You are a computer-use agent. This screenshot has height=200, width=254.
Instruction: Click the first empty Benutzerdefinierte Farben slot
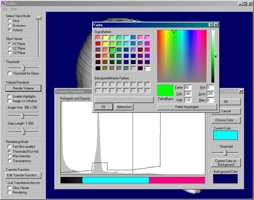pyautogui.click(x=98, y=84)
